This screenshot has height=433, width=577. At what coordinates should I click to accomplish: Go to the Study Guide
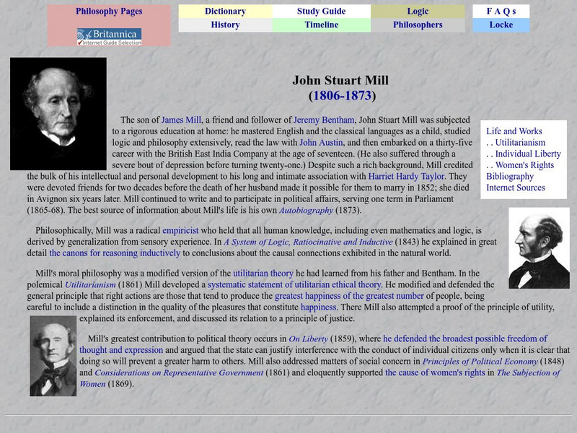pos(320,11)
